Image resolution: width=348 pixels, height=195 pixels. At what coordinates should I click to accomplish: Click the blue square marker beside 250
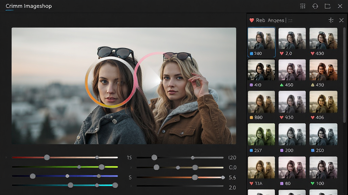[x=313, y=151]
